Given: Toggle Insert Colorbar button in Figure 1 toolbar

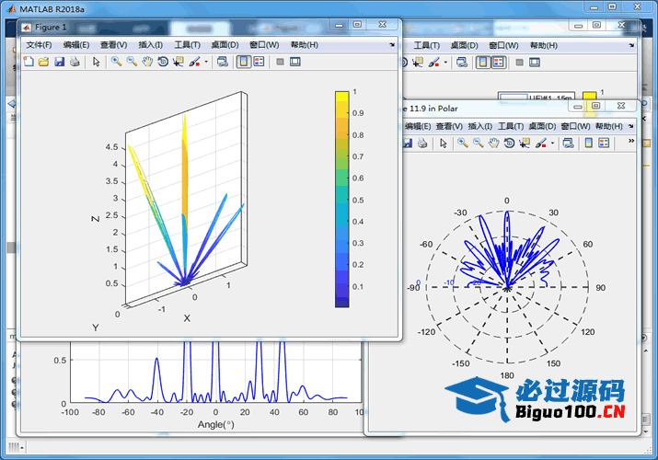Looking at the screenshot, I should click(244, 62).
